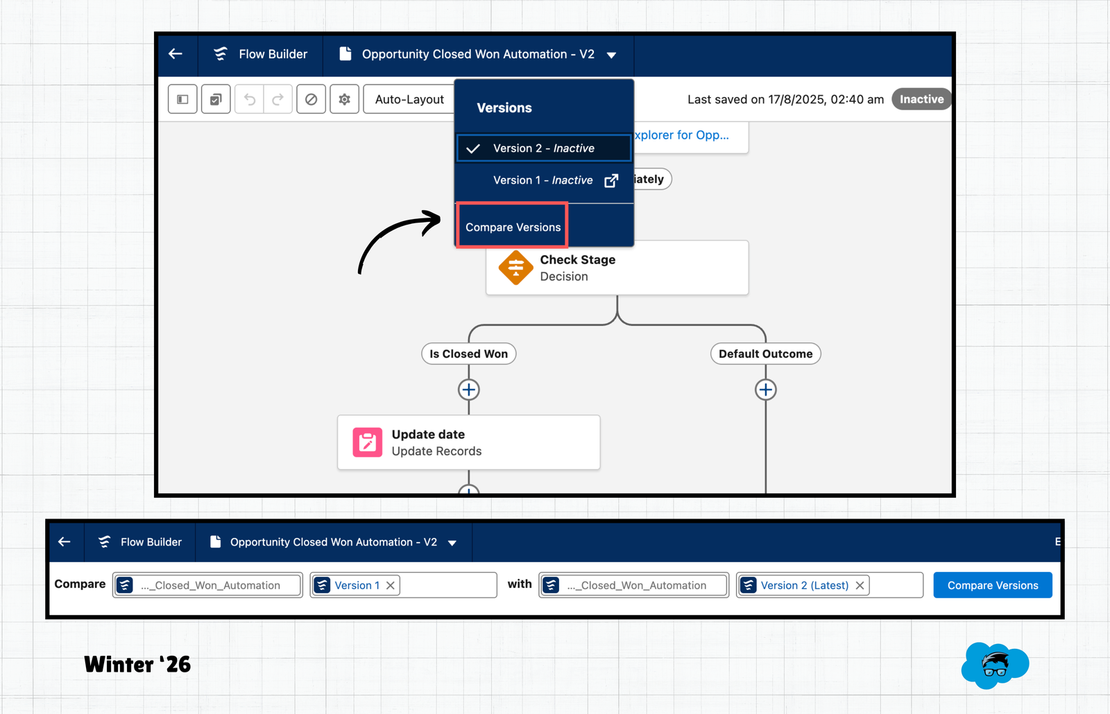
Task: Click the Versions heading in the dropdown
Action: coord(504,107)
